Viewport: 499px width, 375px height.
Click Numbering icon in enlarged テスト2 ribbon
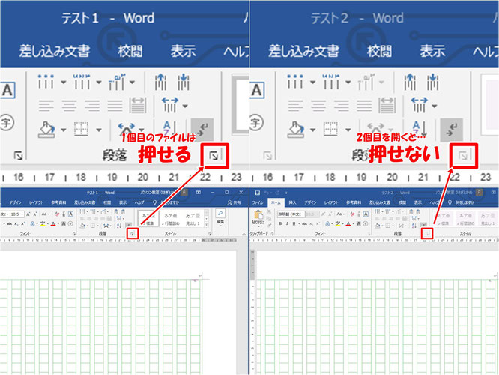coord(331,82)
